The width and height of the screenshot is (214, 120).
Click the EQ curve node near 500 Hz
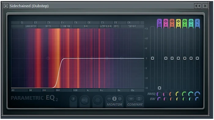[77, 58]
